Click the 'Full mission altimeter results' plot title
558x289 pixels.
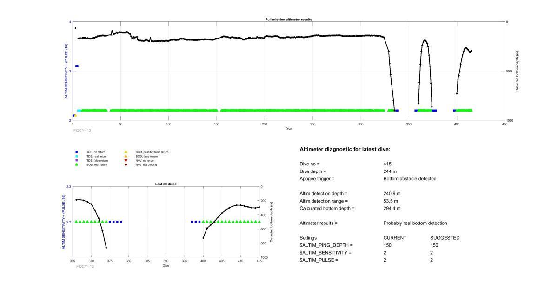[289, 20]
